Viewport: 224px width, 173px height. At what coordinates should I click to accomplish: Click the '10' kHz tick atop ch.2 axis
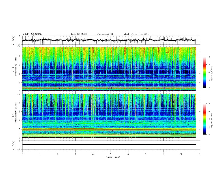coord(20,94)
